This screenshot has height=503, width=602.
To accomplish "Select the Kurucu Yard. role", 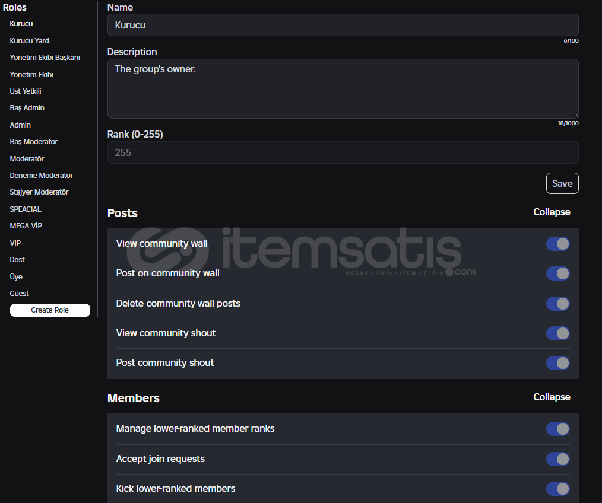I will [30, 41].
